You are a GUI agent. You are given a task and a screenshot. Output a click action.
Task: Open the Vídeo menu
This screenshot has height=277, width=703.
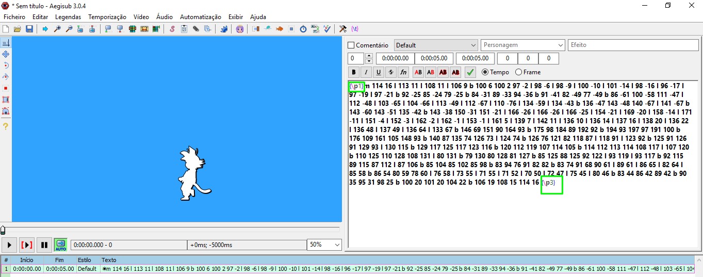point(141,17)
